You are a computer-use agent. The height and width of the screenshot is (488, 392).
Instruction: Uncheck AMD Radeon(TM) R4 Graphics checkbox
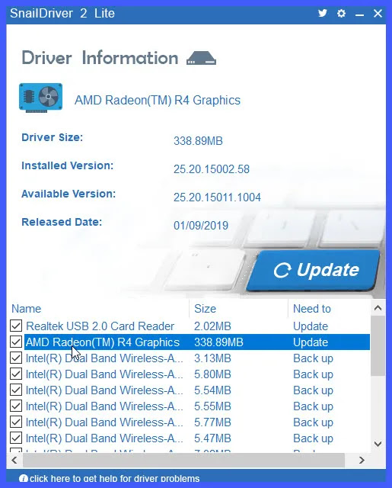(x=16, y=342)
